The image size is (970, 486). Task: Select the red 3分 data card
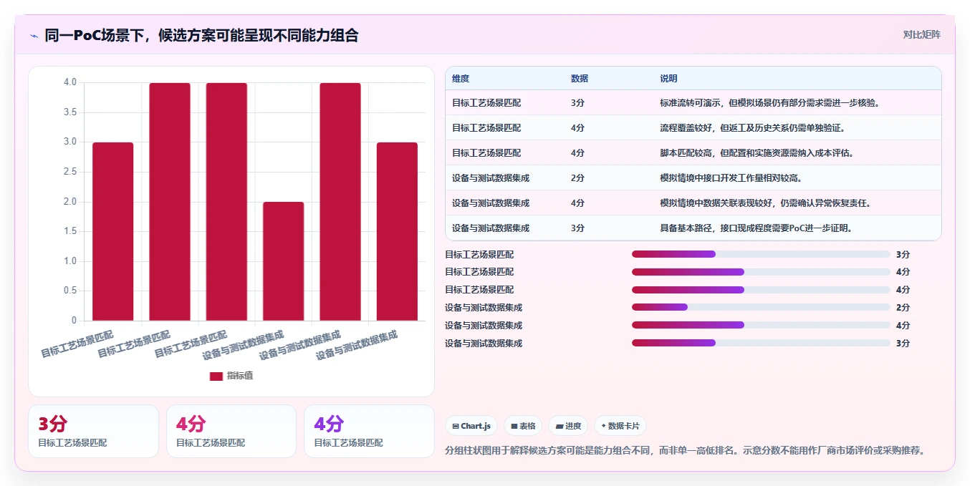point(93,431)
